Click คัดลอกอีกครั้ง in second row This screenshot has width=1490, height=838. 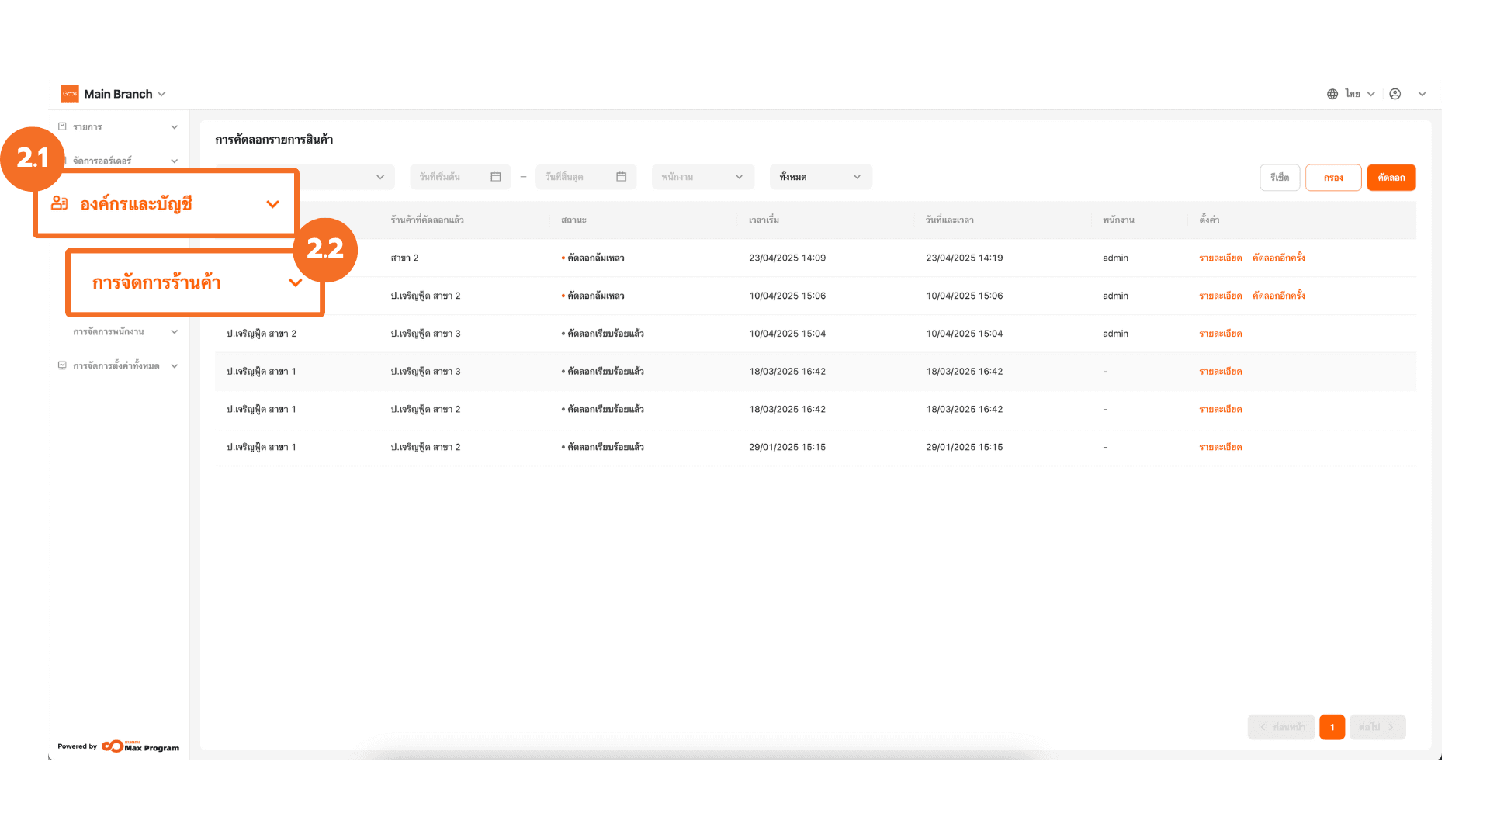tap(1278, 296)
